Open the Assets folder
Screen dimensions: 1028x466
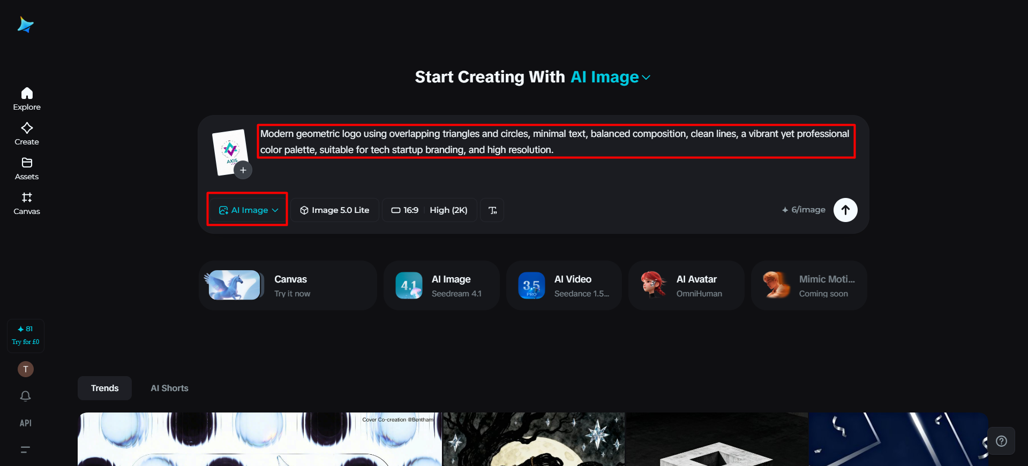27,169
